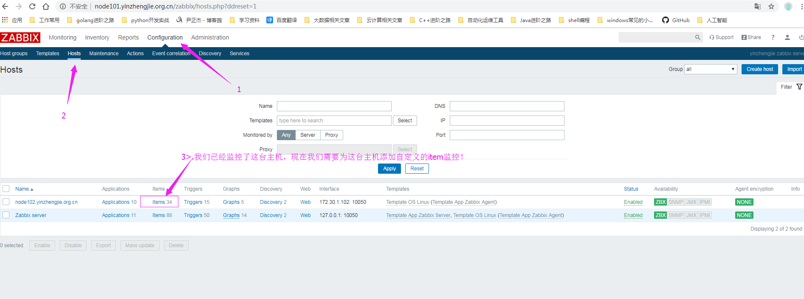Viewport: 804px width, 299px height.
Task: Bookmark page with star icon
Action: click(x=771, y=6)
